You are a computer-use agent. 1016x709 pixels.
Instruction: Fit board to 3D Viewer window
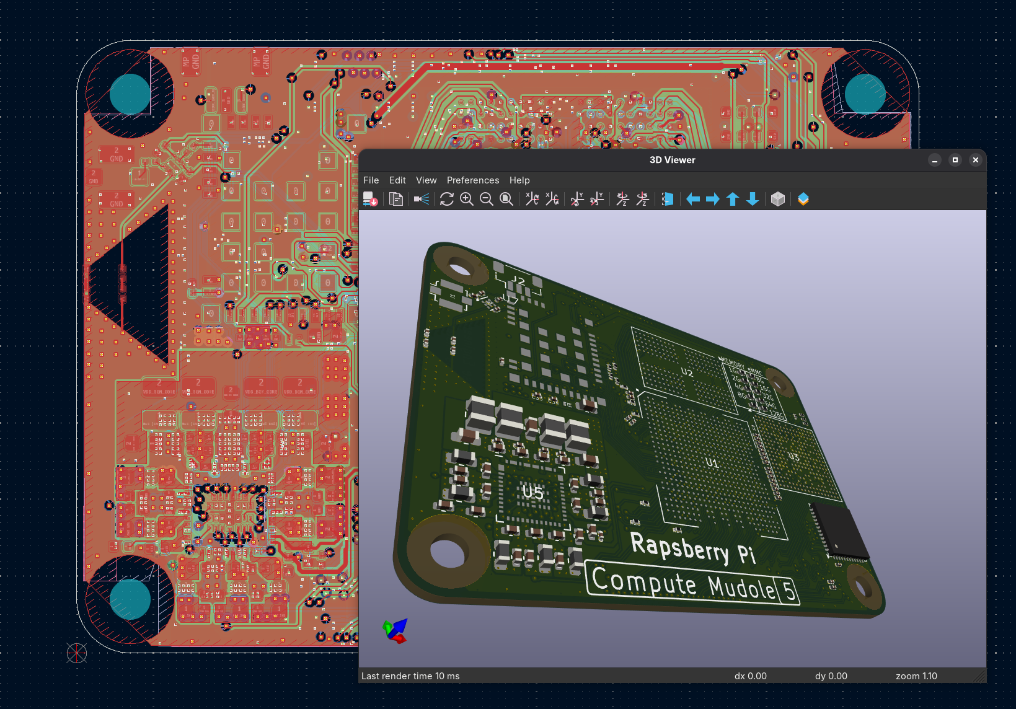point(506,199)
